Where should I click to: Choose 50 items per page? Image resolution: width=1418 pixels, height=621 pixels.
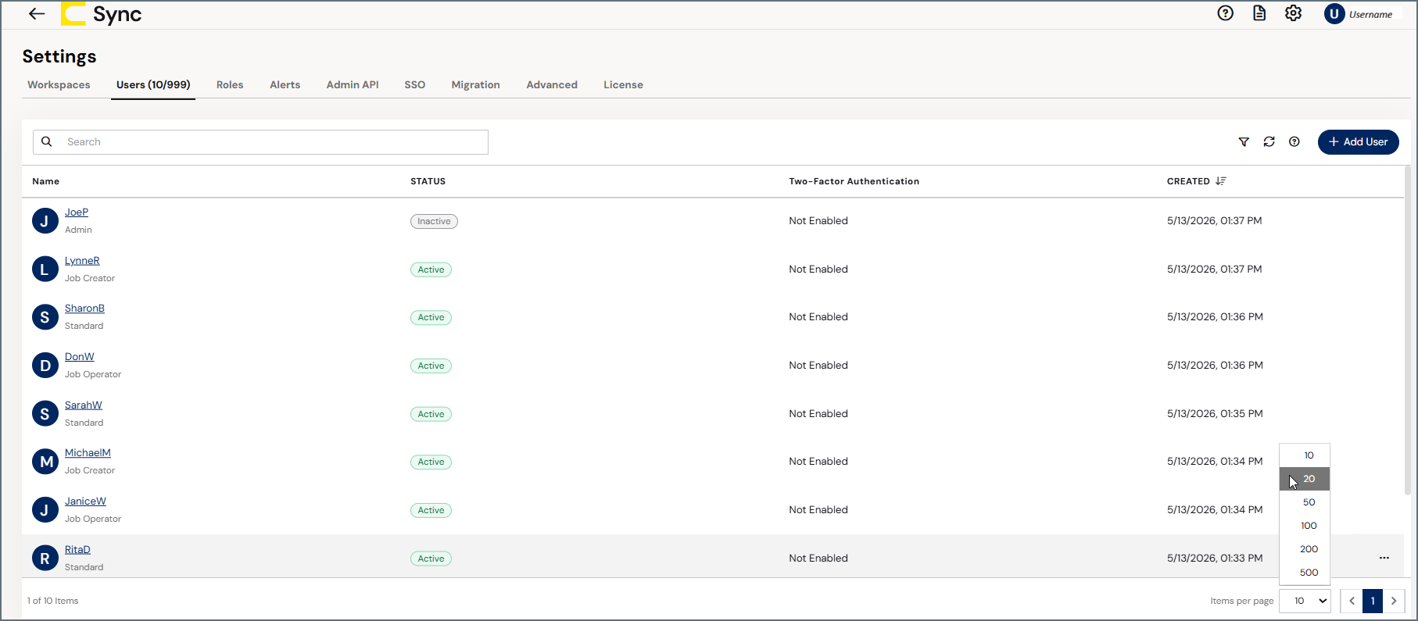[x=1305, y=502]
